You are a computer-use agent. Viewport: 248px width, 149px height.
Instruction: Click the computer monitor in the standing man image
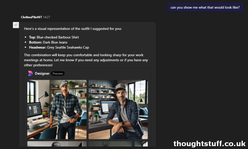pyautogui.click(x=35, y=111)
